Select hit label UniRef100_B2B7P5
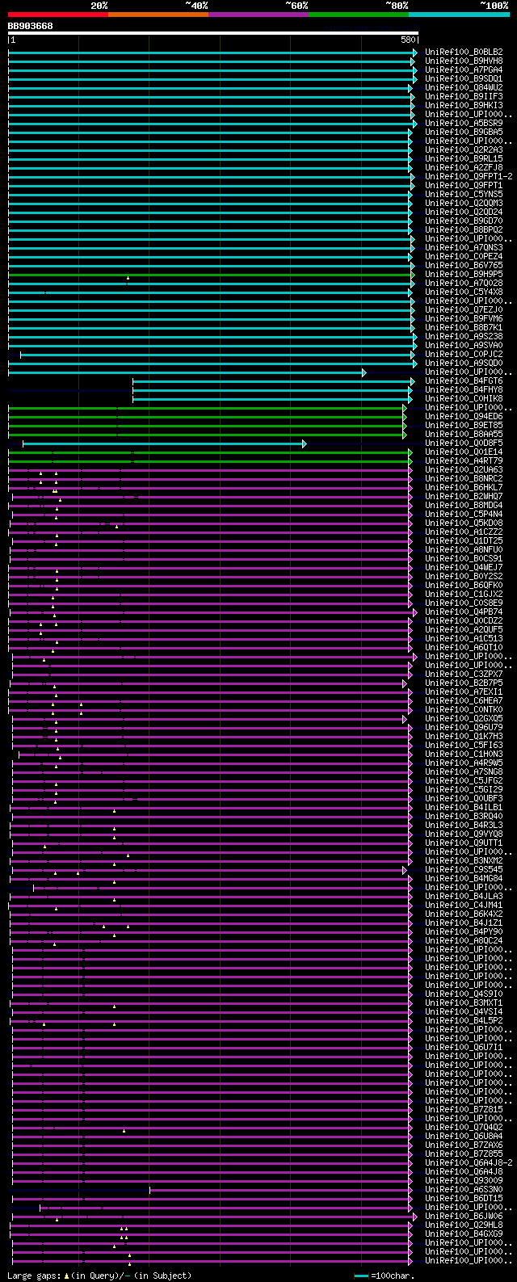517x1282 pixels. tap(464, 683)
